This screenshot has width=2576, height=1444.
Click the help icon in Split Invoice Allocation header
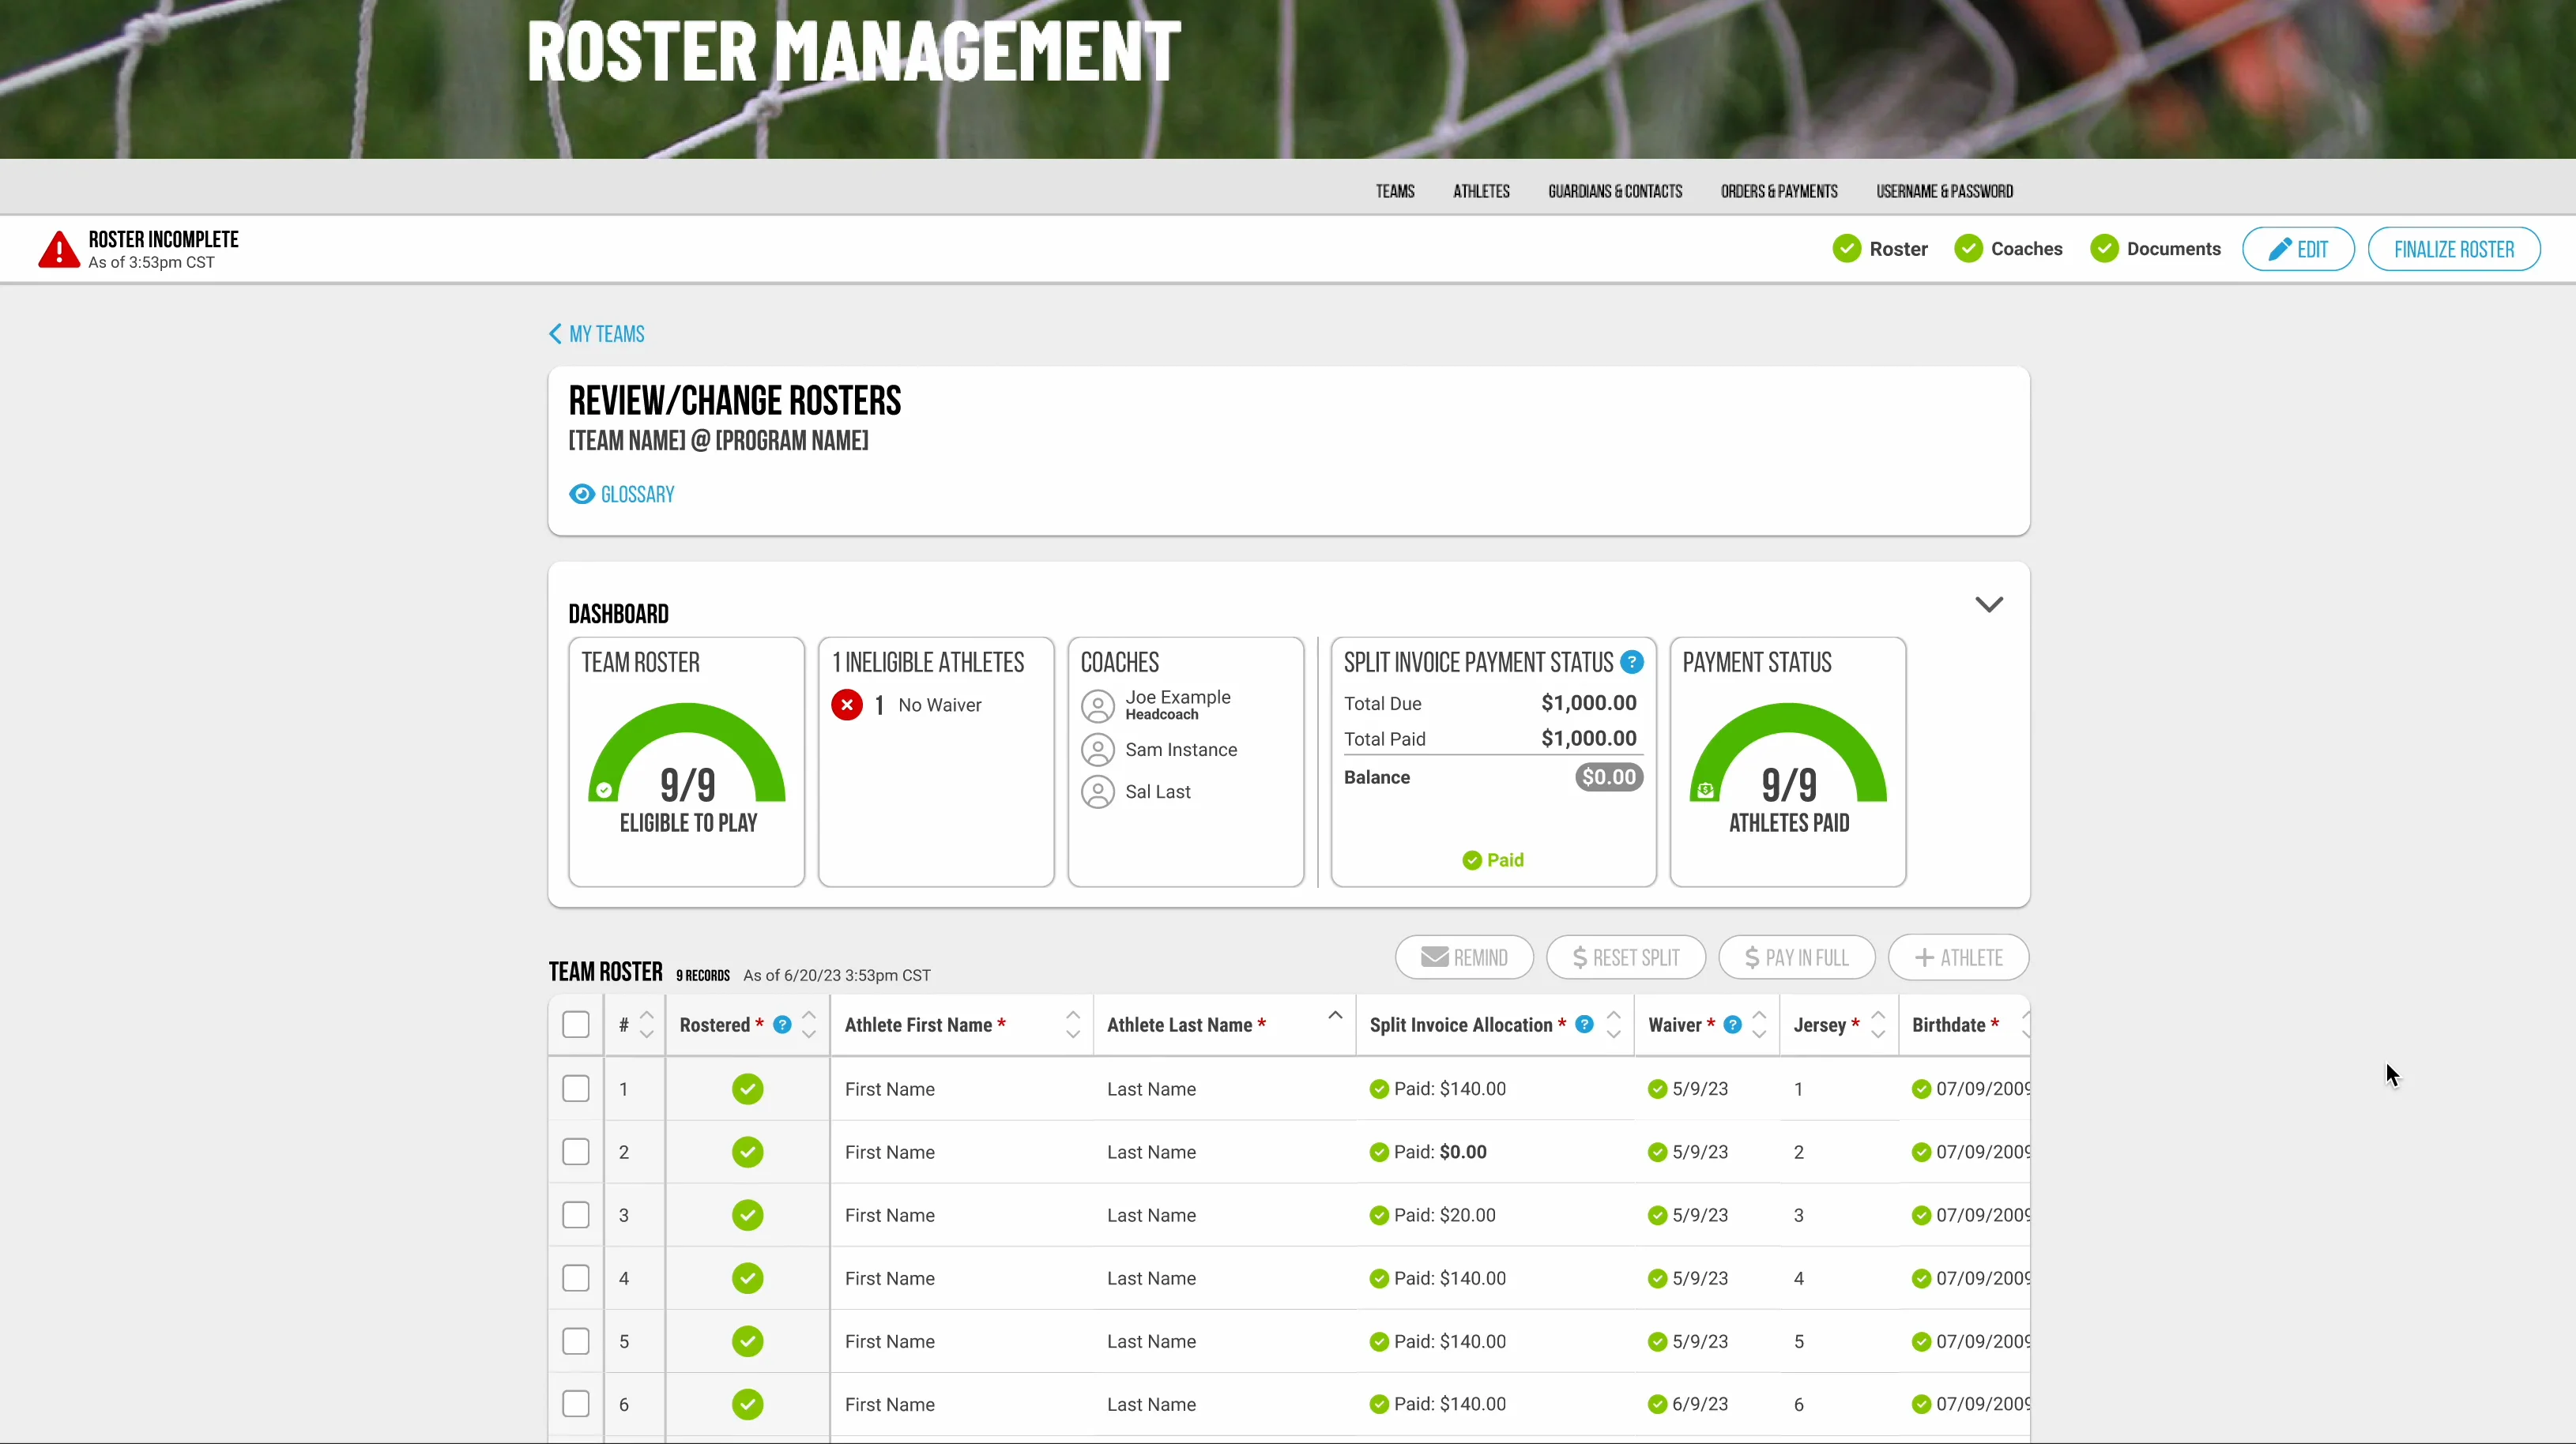pos(1584,1025)
